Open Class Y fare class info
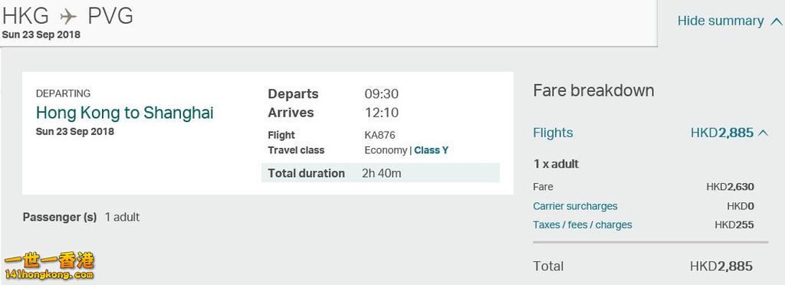Screen dimensions: 785x285 pos(431,150)
